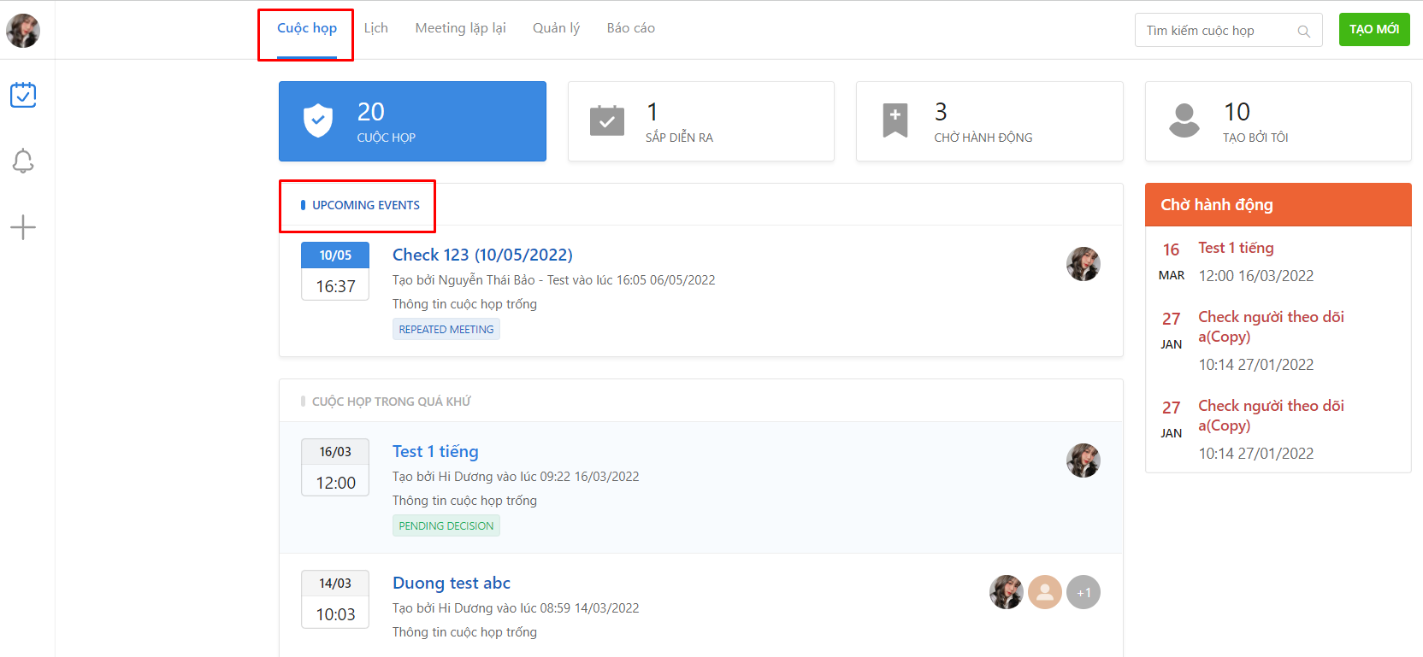This screenshot has height=657, width=1423.
Task: Click the 12:00 16/03/2022 time in the pending panel
Action: pyautogui.click(x=1256, y=276)
